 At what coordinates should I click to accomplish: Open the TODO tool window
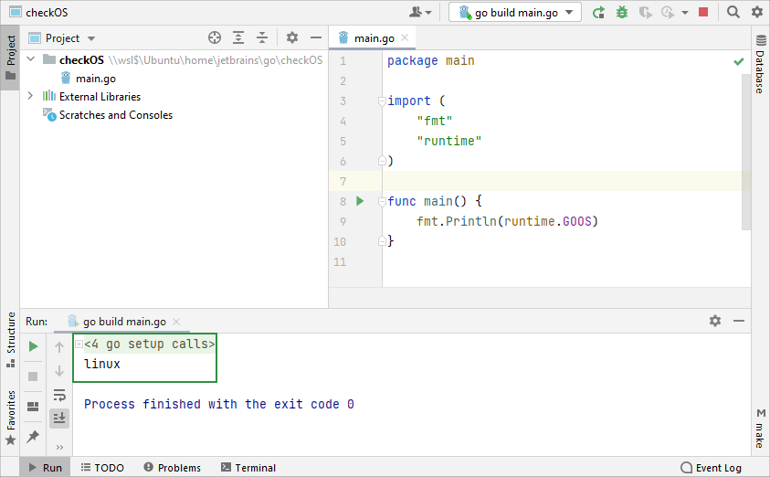coord(102,468)
